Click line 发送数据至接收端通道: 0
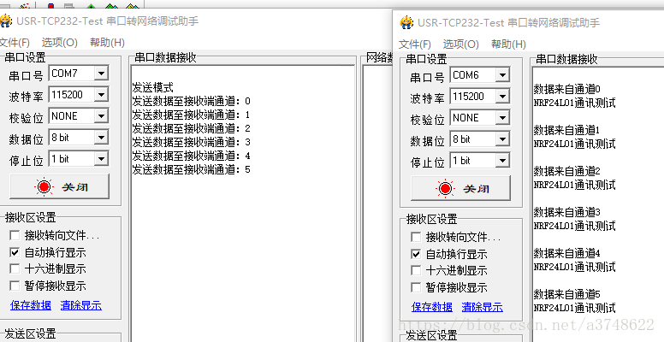 pos(192,101)
